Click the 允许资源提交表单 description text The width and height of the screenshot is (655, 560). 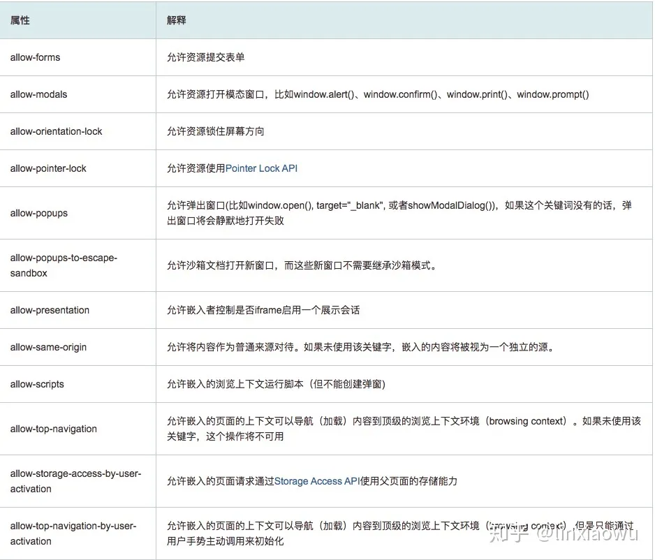click(206, 57)
